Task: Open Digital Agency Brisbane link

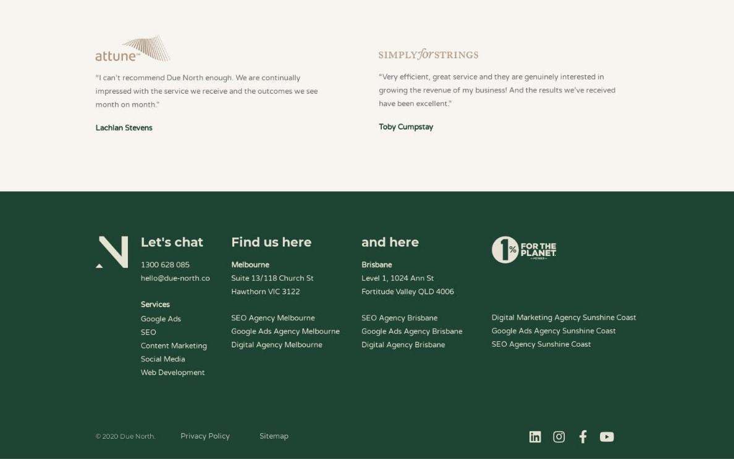Action: click(x=403, y=345)
